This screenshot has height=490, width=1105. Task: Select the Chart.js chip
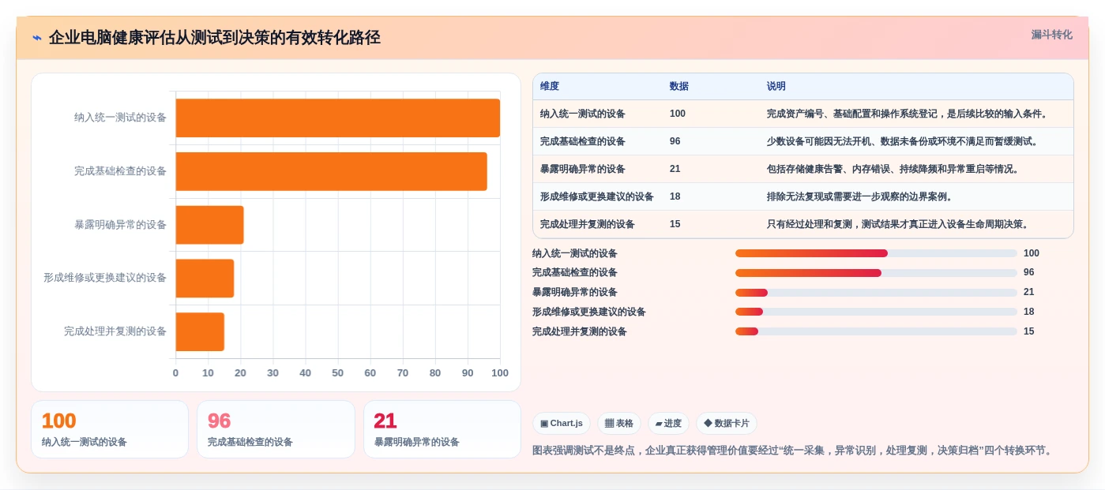[x=561, y=424]
